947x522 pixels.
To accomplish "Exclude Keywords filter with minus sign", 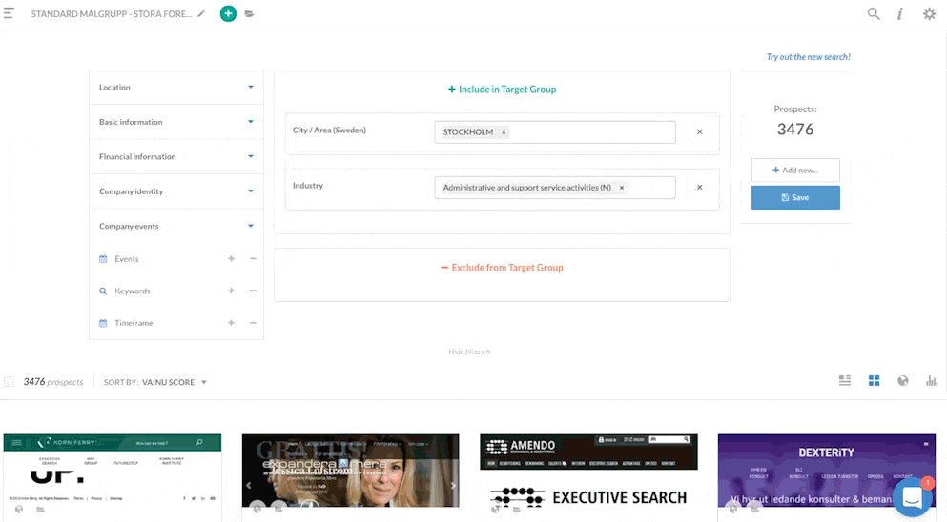I will (253, 291).
